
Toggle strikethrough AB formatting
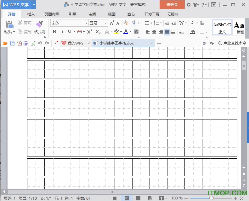79,32
